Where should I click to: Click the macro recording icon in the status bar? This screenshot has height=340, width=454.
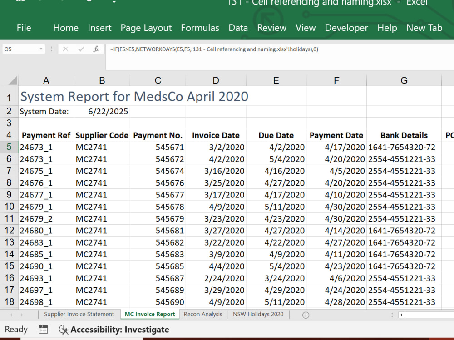[x=43, y=329]
